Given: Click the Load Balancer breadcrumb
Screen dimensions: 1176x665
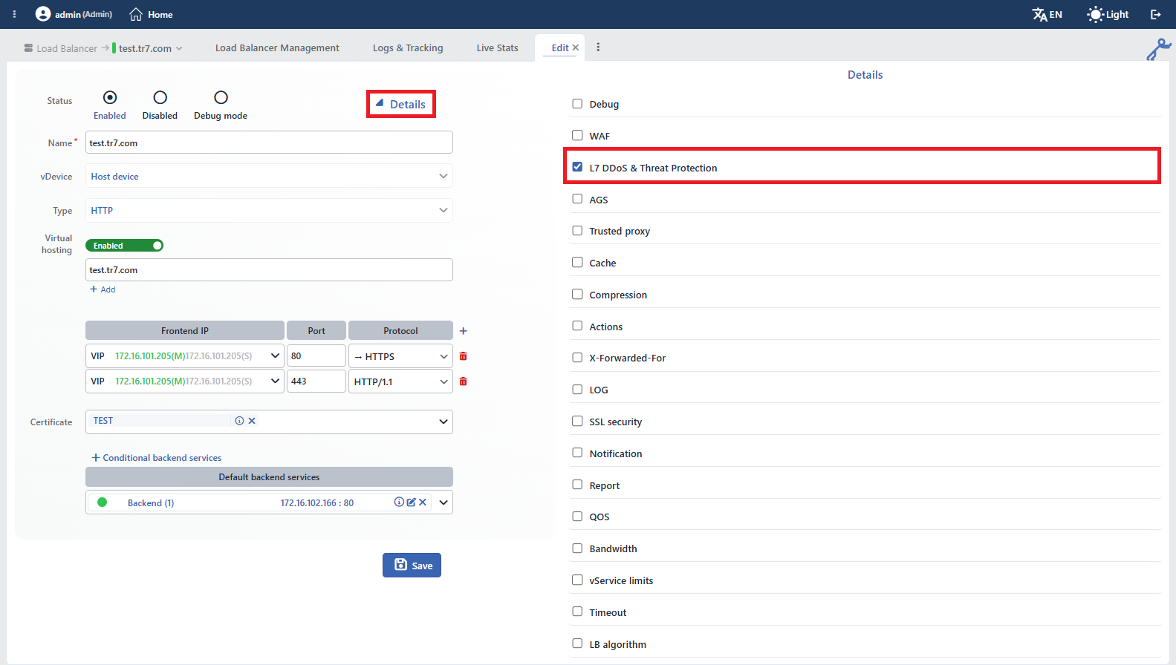Looking at the screenshot, I should 61,48.
